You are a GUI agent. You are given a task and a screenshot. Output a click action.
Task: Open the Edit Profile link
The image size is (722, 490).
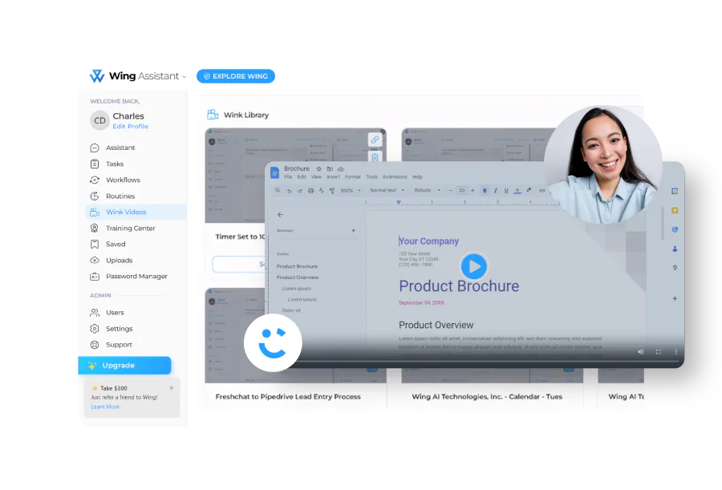tap(130, 126)
